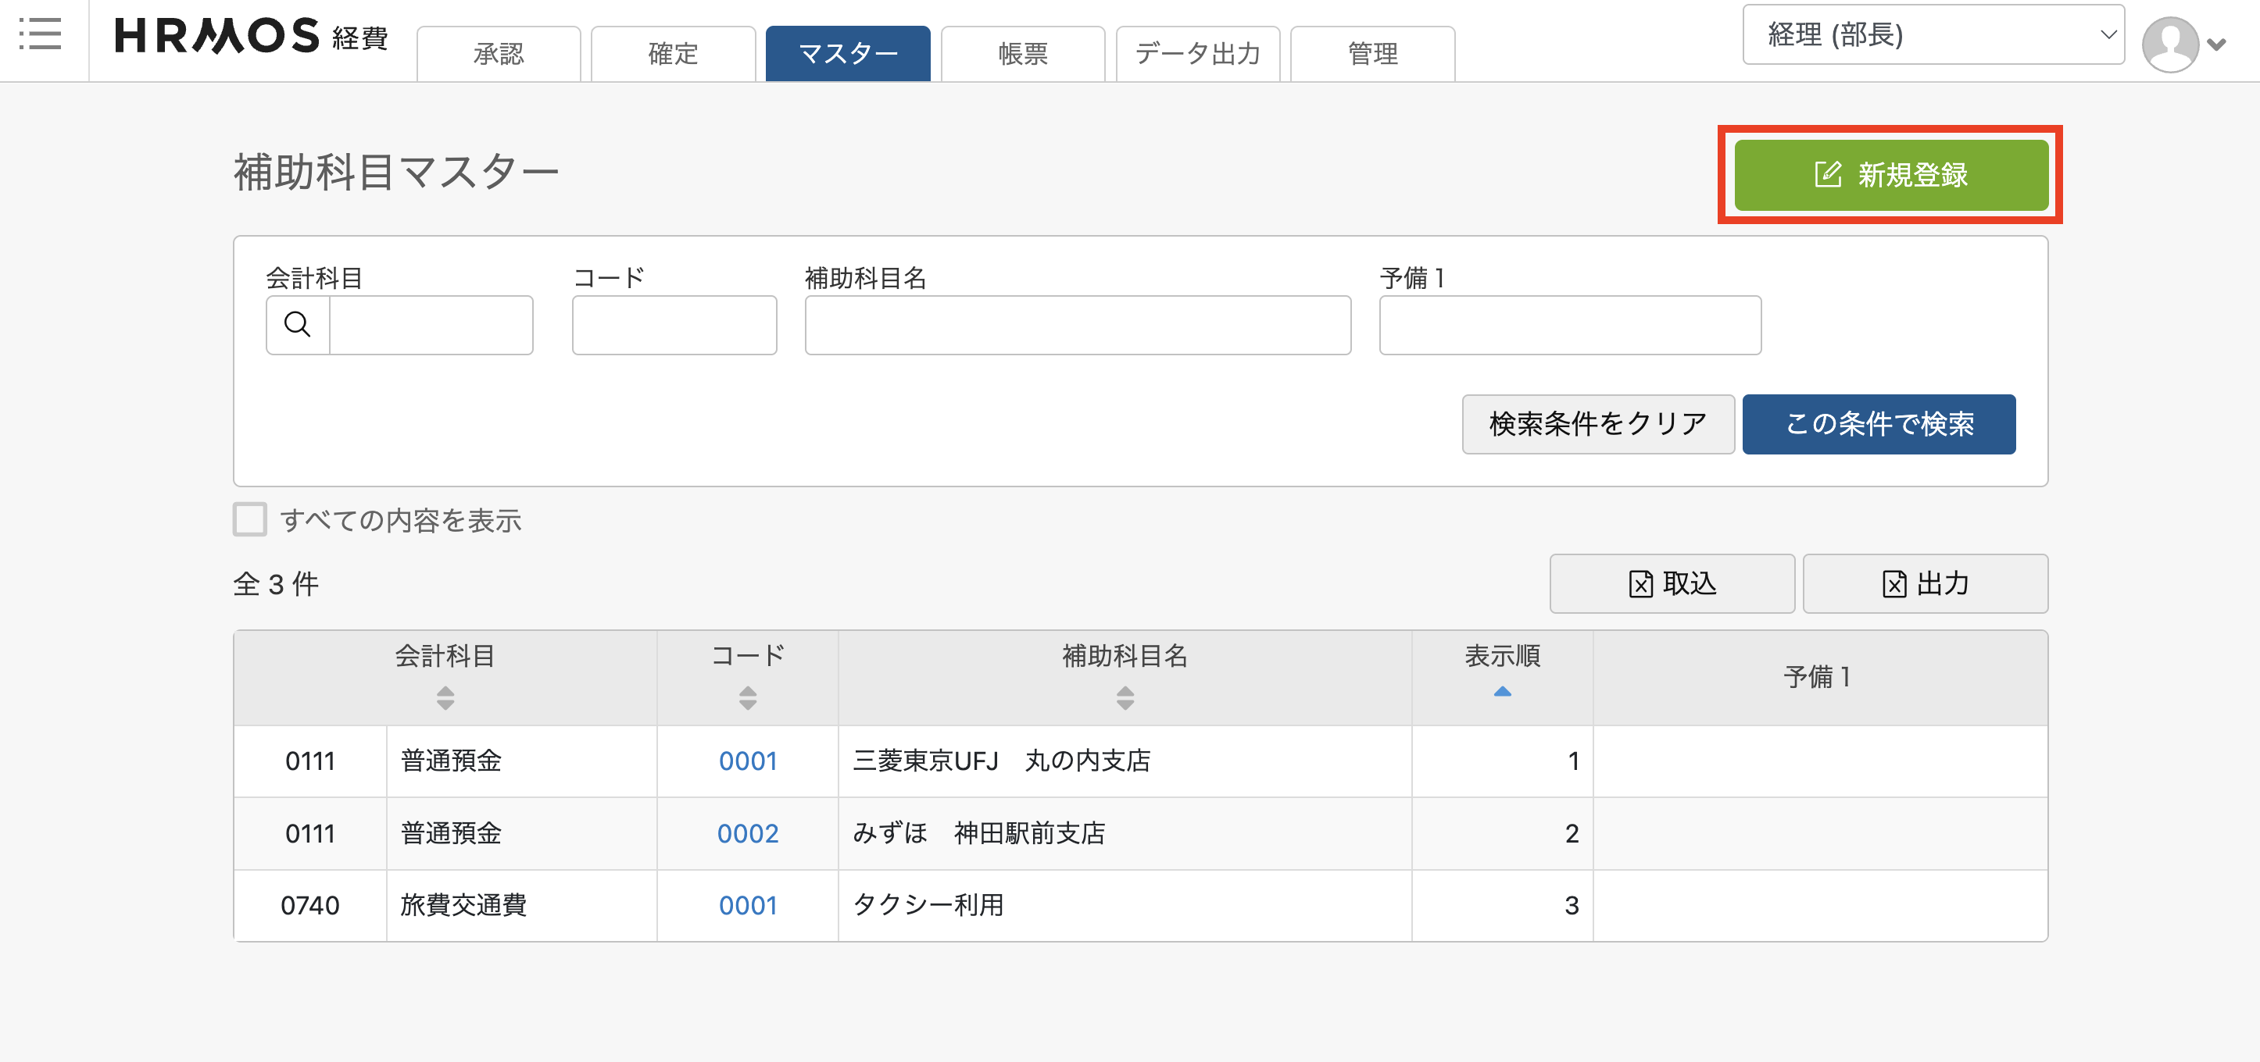The height and width of the screenshot is (1062, 2260).
Task: Click 普通預金 in the みずほ row
Action: pyautogui.click(x=521, y=832)
